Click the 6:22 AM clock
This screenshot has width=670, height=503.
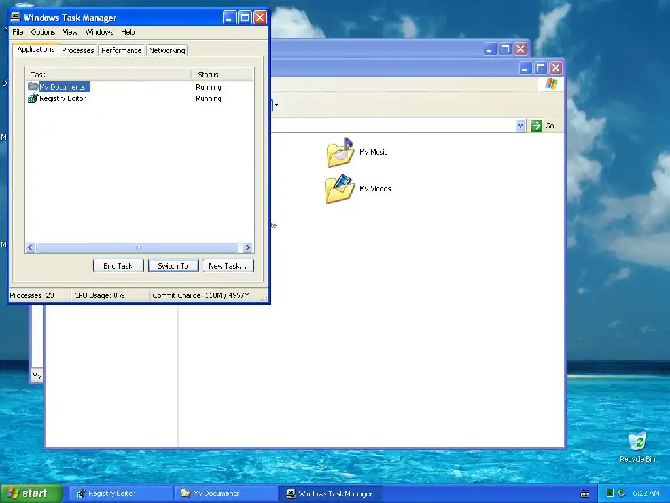coord(646,493)
